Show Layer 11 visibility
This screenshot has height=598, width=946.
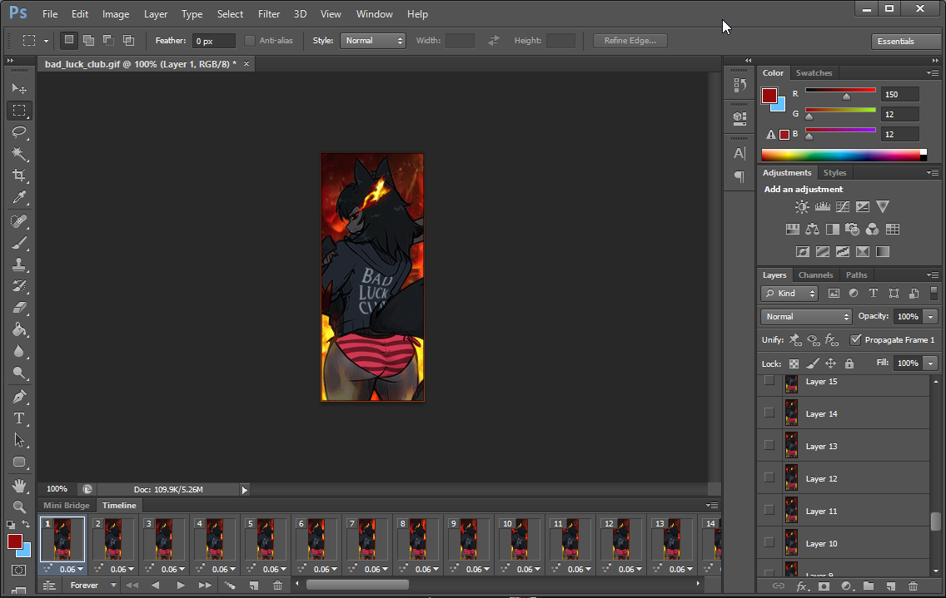pos(769,510)
